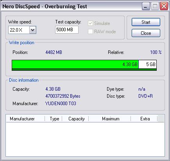The width and height of the screenshot is (170, 161).
Task: Click the 4700372992 Bytes value
Action: coord(63,96)
